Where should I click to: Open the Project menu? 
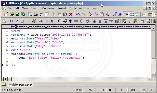(x=62, y=8)
